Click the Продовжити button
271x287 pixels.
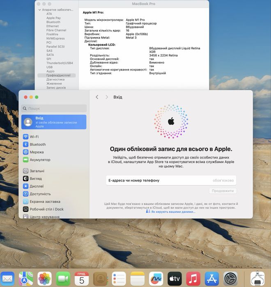[223, 191]
